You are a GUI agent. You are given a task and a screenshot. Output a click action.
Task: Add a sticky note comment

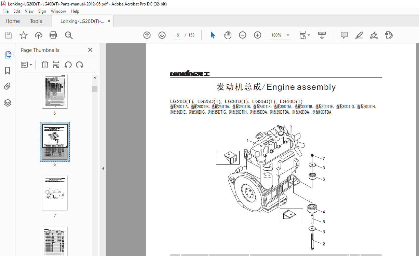tap(344, 35)
